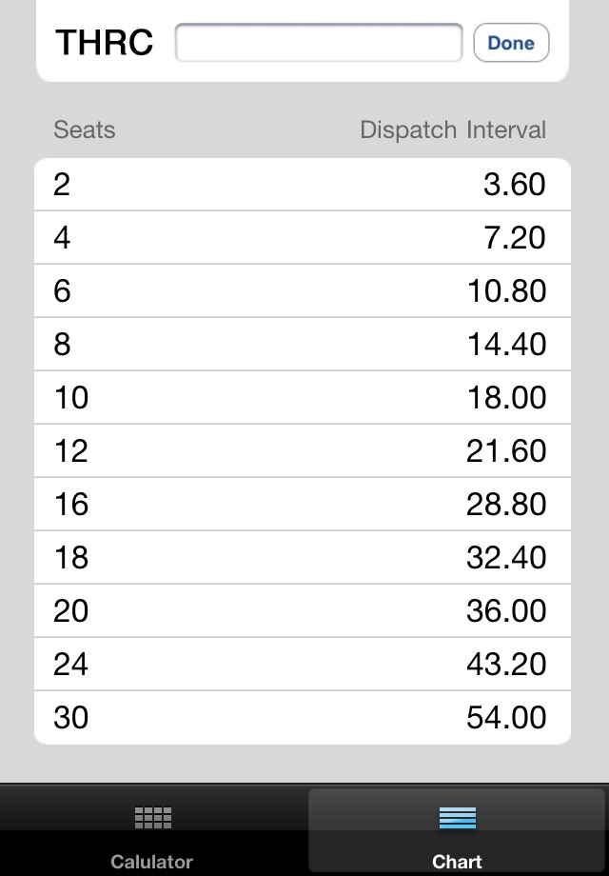Select the row with 2 seats

click(303, 184)
